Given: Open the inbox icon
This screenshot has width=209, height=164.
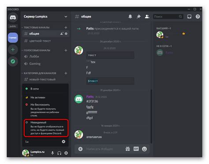Looking at the screenshot, I should tap(189, 16).
